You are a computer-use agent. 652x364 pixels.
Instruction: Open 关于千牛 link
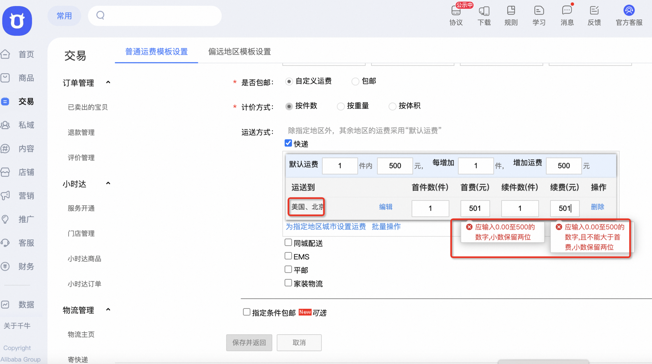click(17, 326)
